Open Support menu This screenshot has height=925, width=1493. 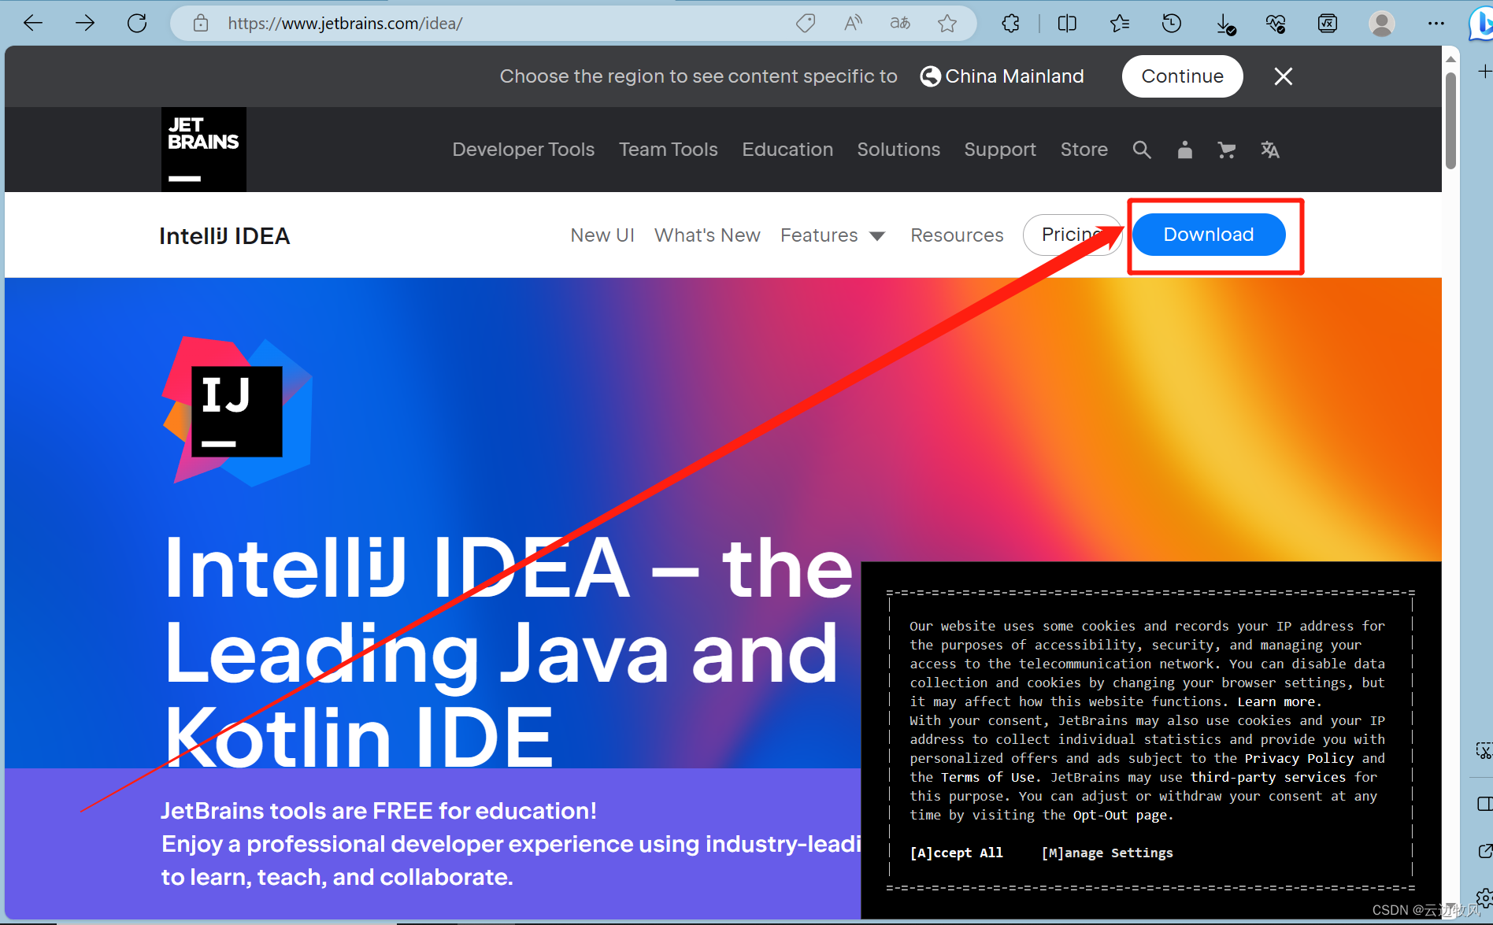[x=1000, y=150]
